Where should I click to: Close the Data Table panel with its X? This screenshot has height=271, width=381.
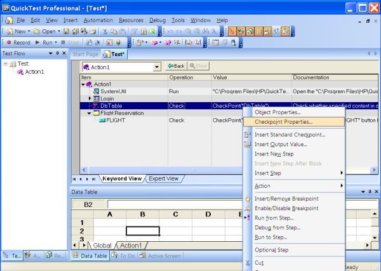coord(377,192)
